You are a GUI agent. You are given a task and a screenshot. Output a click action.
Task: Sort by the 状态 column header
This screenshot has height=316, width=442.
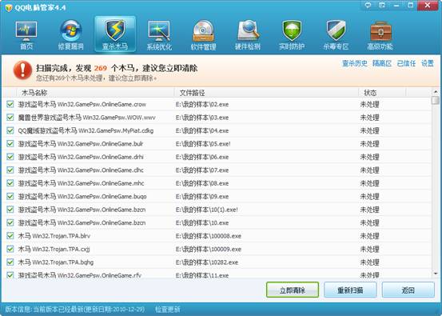[382, 93]
